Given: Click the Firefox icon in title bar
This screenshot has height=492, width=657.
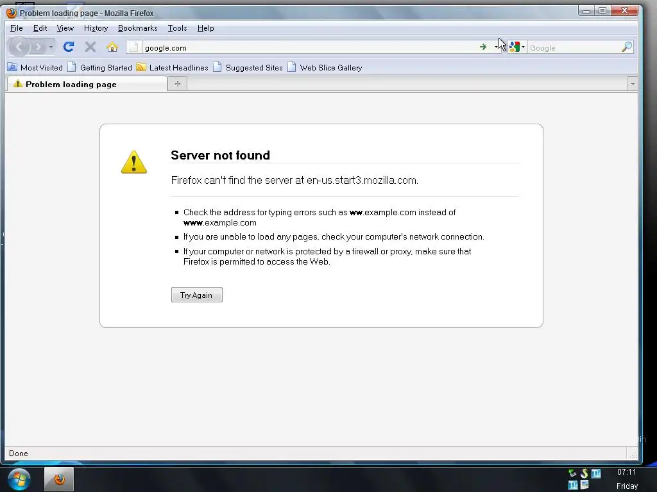Looking at the screenshot, I should pyautogui.click(x=12, y=13).
